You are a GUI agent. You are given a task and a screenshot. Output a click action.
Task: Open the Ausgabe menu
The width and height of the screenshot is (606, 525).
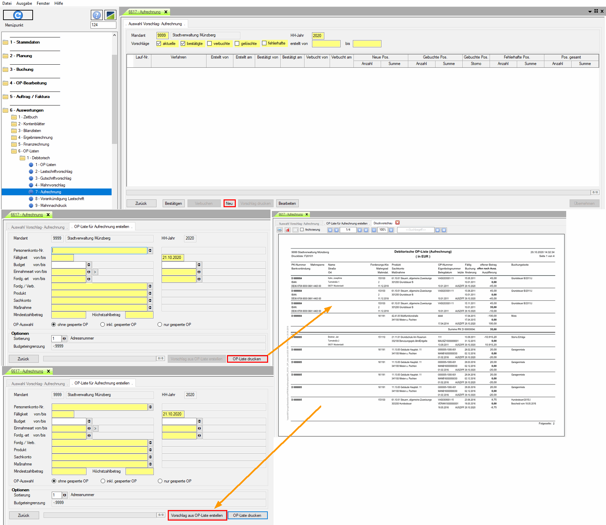(x=24, y=3)
